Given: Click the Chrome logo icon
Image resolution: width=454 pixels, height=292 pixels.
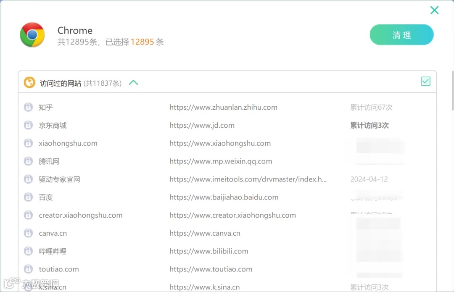Looking at the screenshot, I should point(32,35).
